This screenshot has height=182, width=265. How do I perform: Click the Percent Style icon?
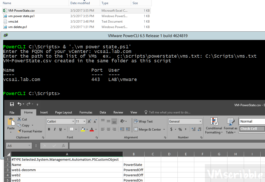pos(180,130)
